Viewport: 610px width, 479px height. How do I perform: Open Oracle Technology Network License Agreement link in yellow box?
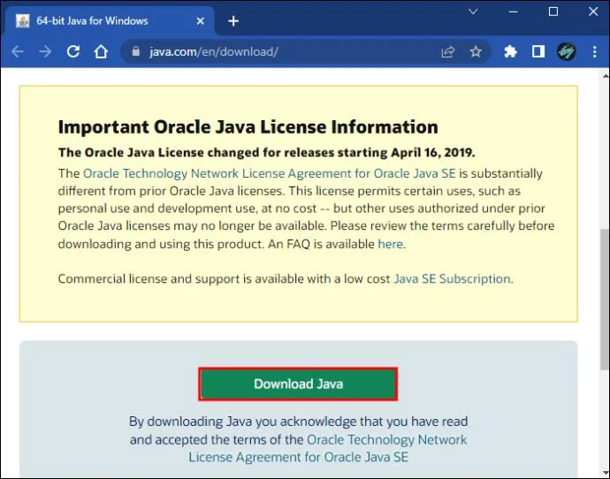click(270, 173)
